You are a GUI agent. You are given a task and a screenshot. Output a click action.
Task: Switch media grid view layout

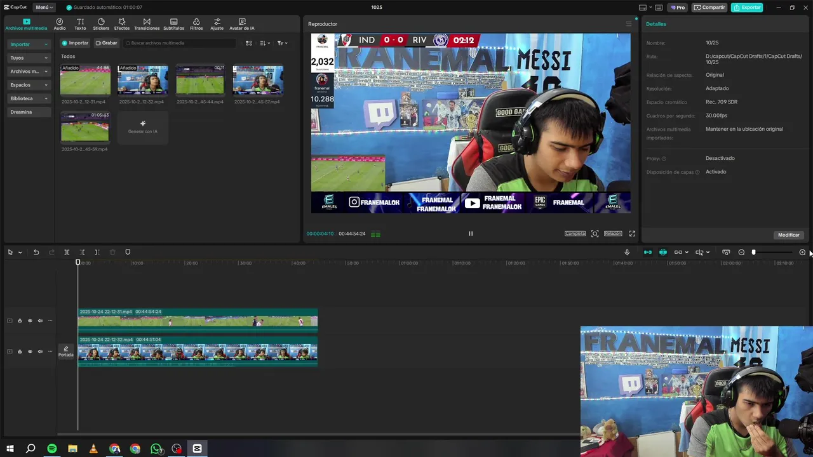[249, 43]
